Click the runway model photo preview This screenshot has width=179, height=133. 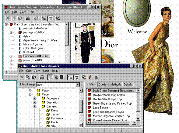pyautogui.click(x=85, y=43)
